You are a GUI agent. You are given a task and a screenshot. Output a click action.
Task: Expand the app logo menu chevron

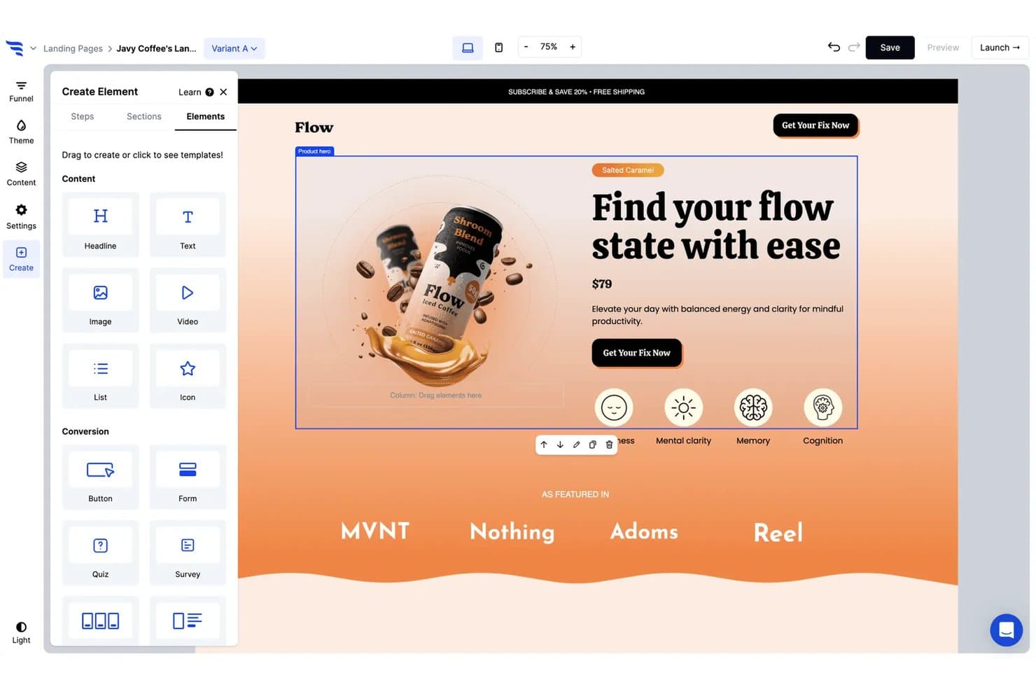click(33, 48)
